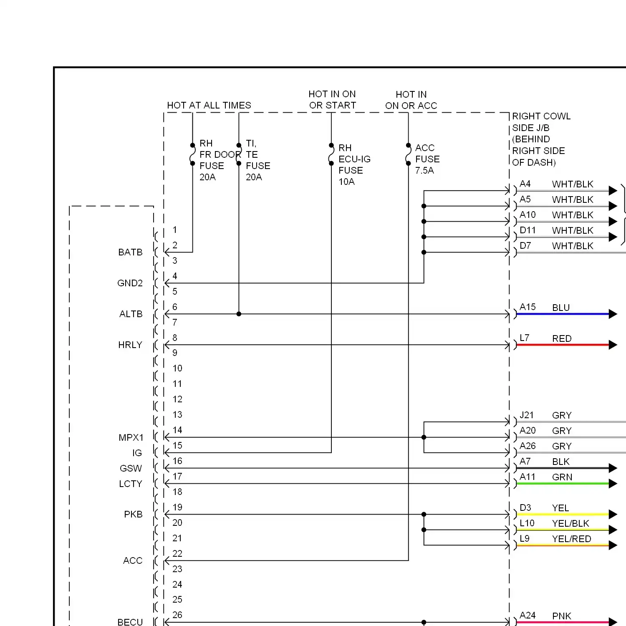The width and height of the screenshot is (626, 626).
Task: Click the PKB pin label
Action: (133, 514)
